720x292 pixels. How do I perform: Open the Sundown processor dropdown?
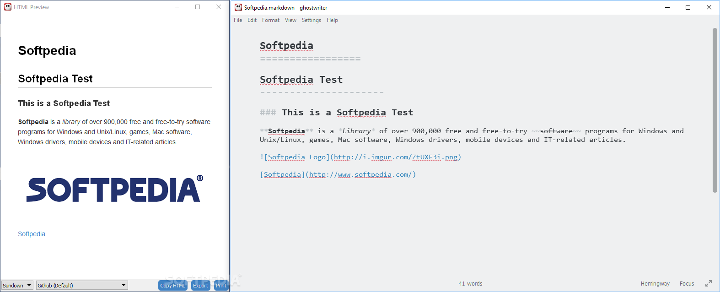tap(17, 286)
